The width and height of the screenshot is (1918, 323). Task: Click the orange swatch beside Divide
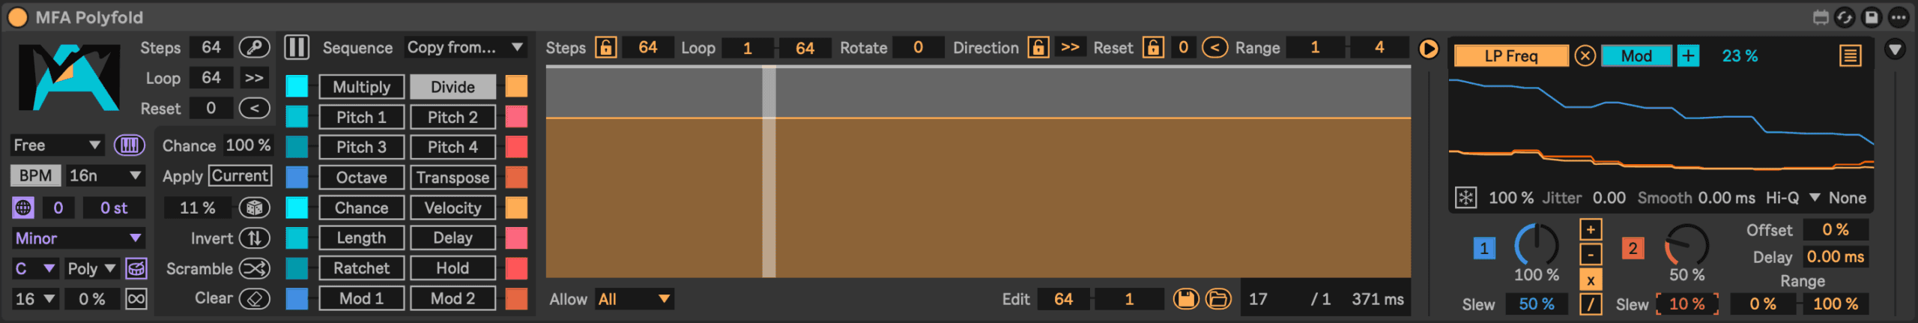(516, 86)
